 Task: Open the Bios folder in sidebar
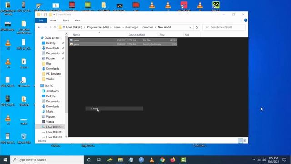[x=49, y=64]
